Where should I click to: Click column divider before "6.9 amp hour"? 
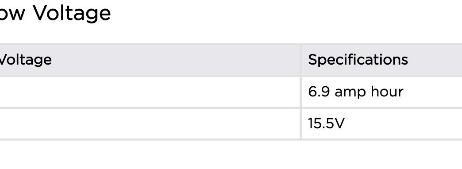click(x=300, y=92)
